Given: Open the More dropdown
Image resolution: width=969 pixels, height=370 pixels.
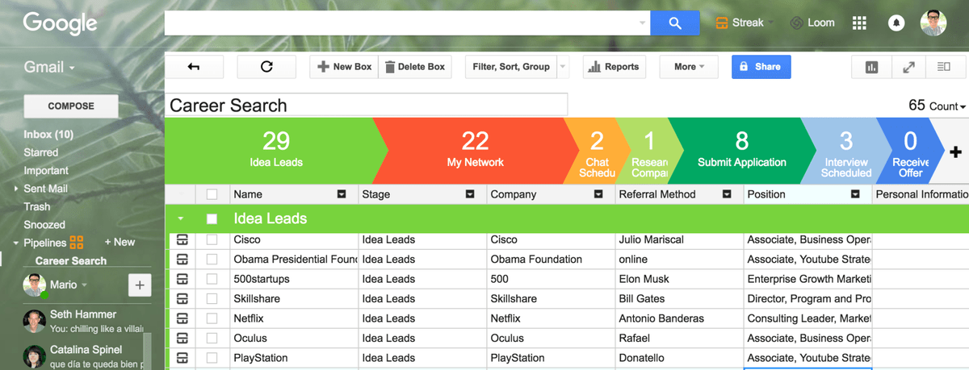Looking at the screenshot, I should click(x=689, y=67).
